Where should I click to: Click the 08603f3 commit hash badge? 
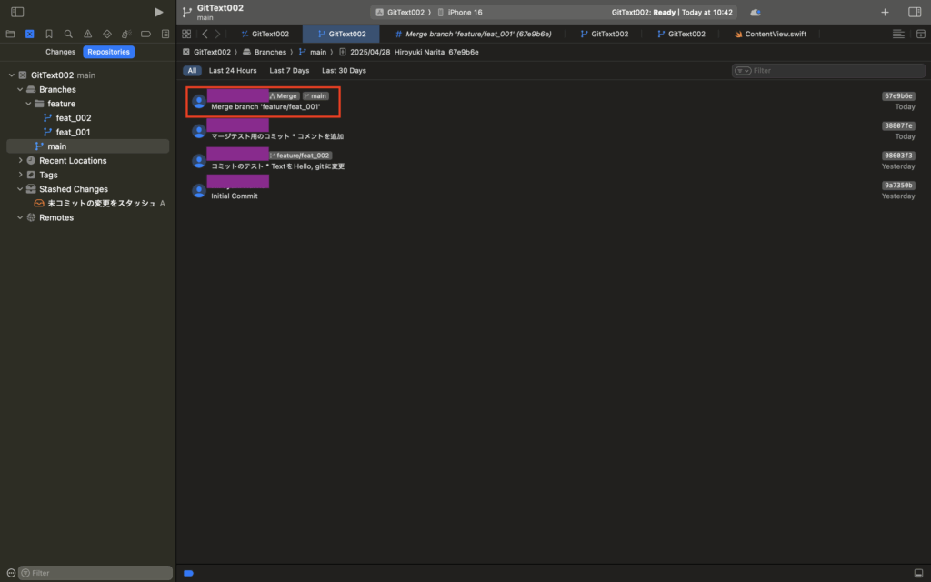pos(898,156)
